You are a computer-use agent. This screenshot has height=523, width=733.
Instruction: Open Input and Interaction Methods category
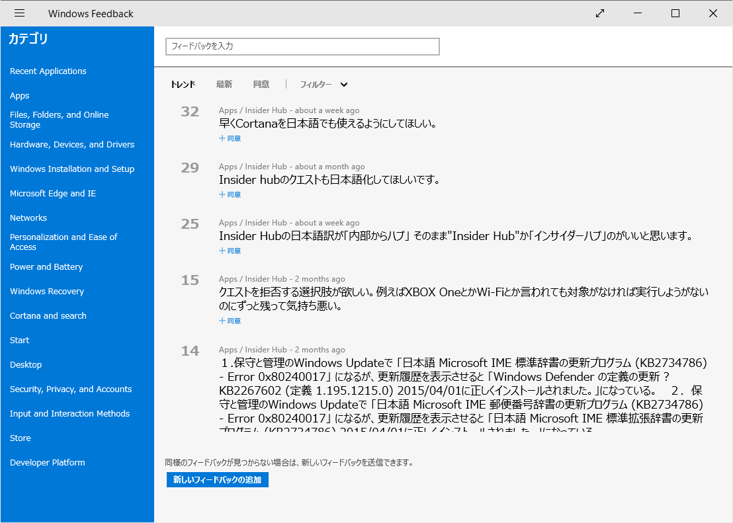(x=69, y=414)
